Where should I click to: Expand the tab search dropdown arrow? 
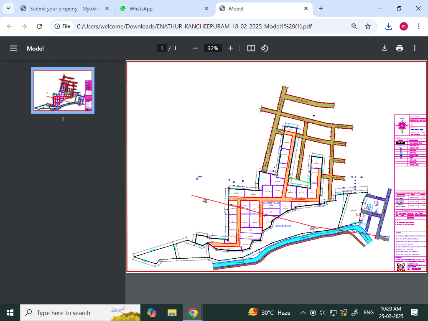(8, 8)
